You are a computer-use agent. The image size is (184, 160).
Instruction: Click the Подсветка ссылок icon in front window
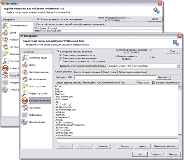(25, 93)
